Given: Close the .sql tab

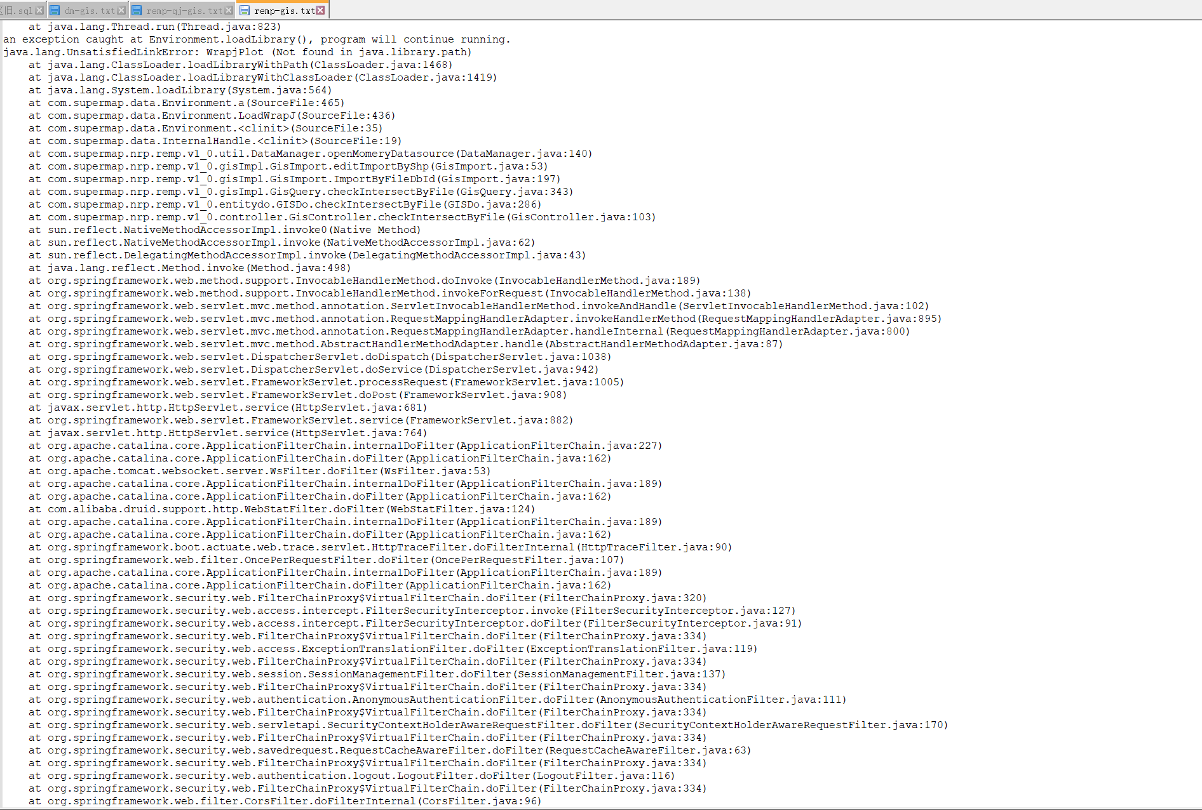Looking at the screenshot, I should [x=39, y=10].
